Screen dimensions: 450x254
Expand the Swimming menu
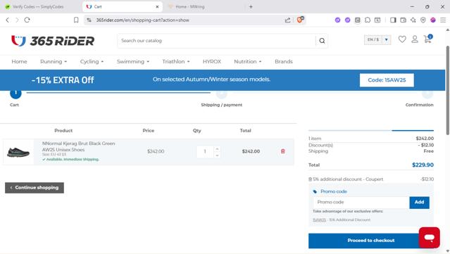(x=133, y=62)
